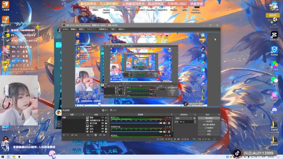Open the WeChat desktop icon
The height and width of the screenshot is (159, 283).
275,81
